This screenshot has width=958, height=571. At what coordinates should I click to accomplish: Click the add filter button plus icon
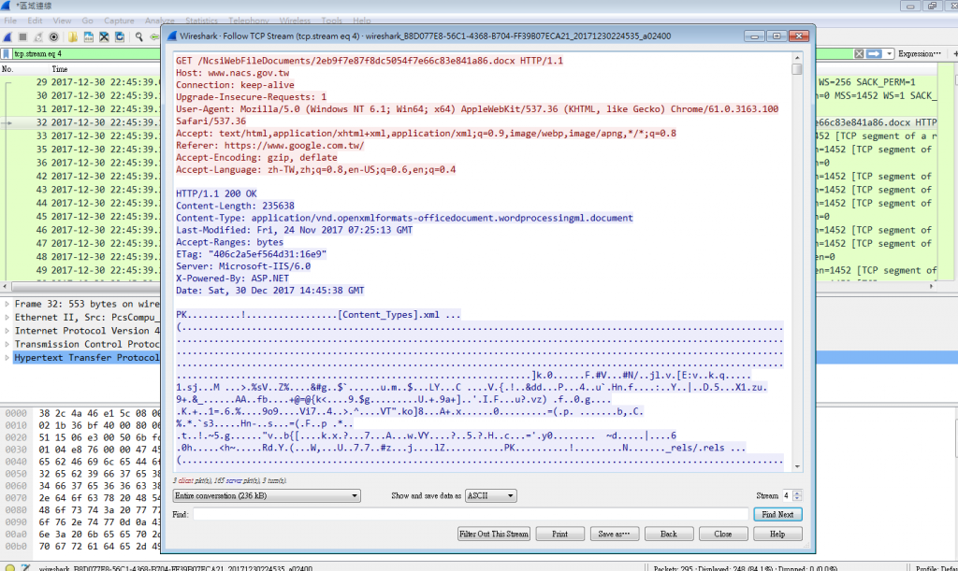click(x=955, y=53)
